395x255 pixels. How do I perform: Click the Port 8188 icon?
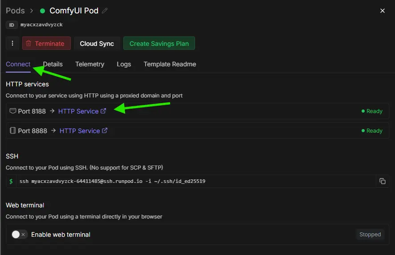[x=12, y=111]
